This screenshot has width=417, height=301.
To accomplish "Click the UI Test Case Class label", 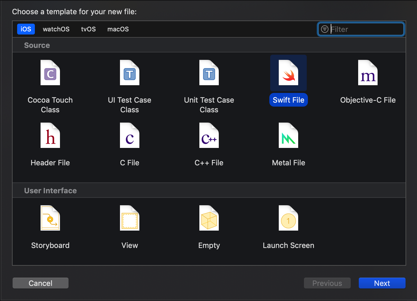I will 130,105.
